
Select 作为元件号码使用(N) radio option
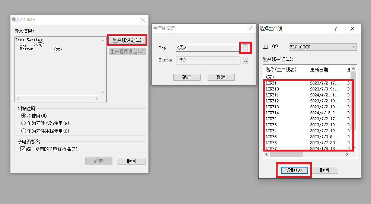click(x=24, y=123)
